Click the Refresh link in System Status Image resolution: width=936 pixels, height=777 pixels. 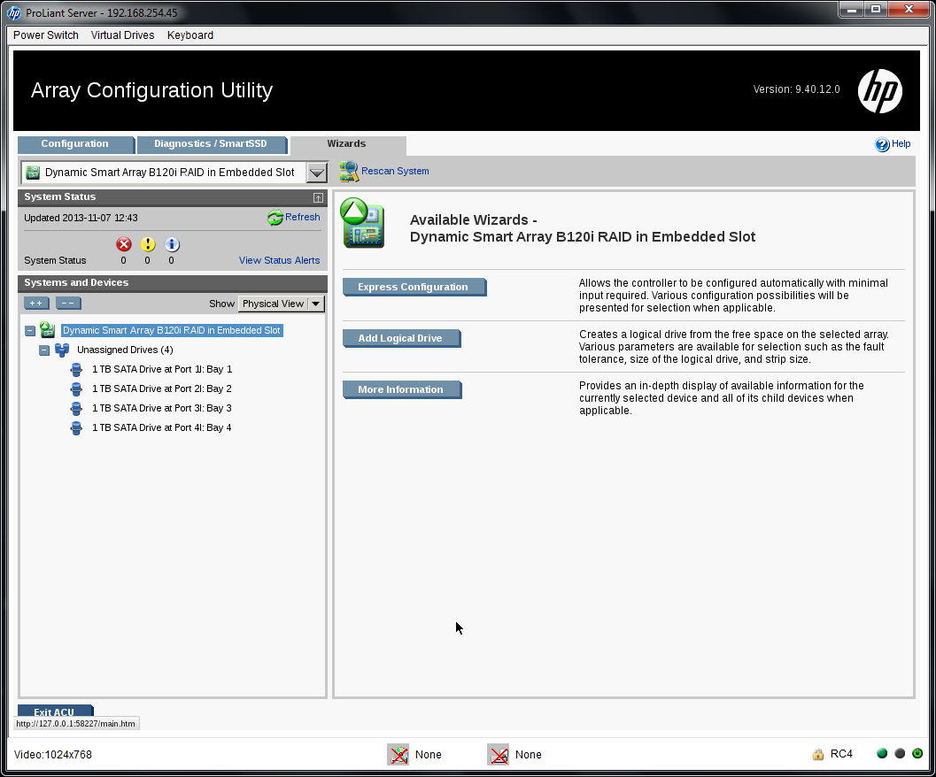pos(302,217)
